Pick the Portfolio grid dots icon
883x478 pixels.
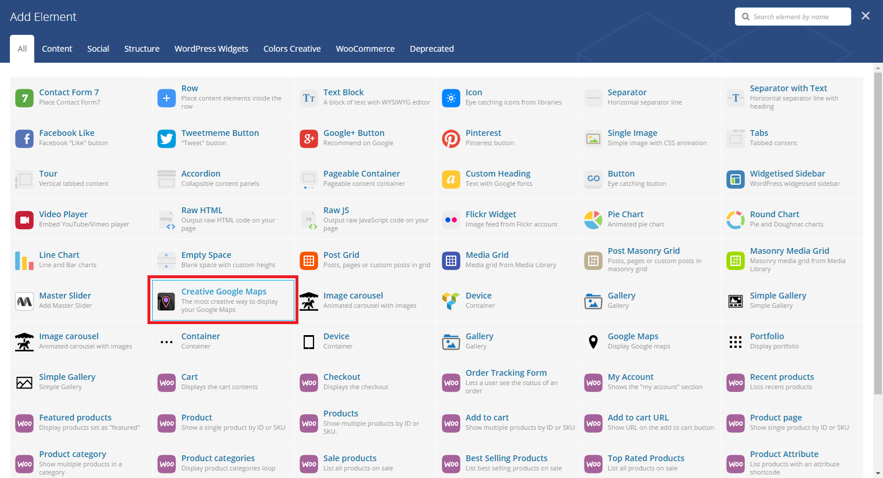[736, 342]
